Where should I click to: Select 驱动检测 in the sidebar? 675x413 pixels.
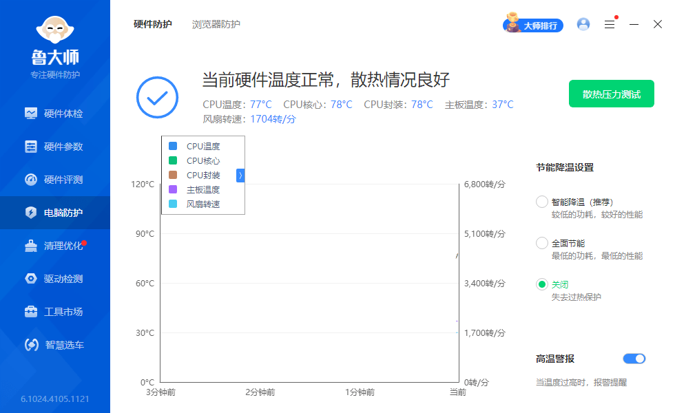click(55, 279)
